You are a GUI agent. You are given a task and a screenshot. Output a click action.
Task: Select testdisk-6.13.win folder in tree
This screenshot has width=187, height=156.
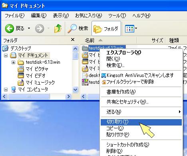tap(43, 62)
